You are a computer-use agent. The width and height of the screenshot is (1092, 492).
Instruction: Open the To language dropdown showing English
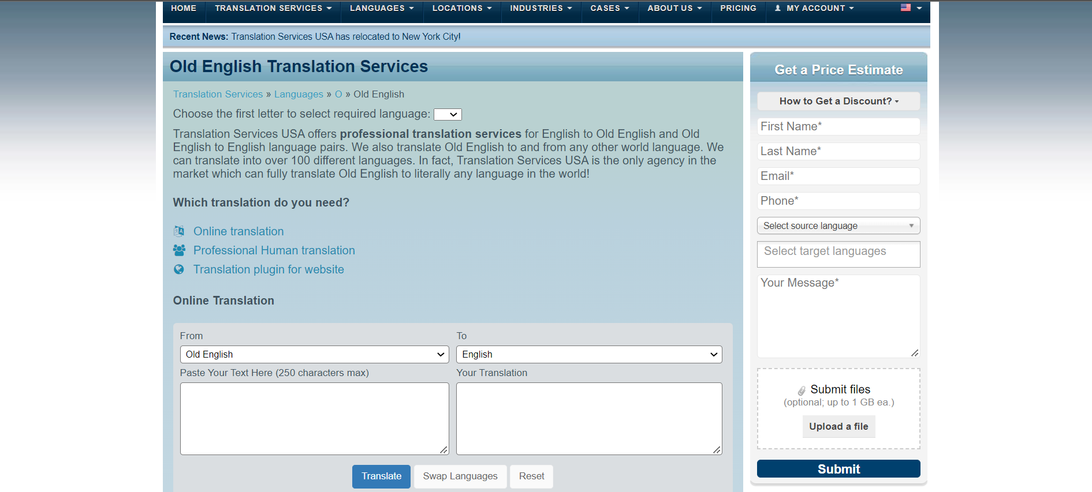589,354
